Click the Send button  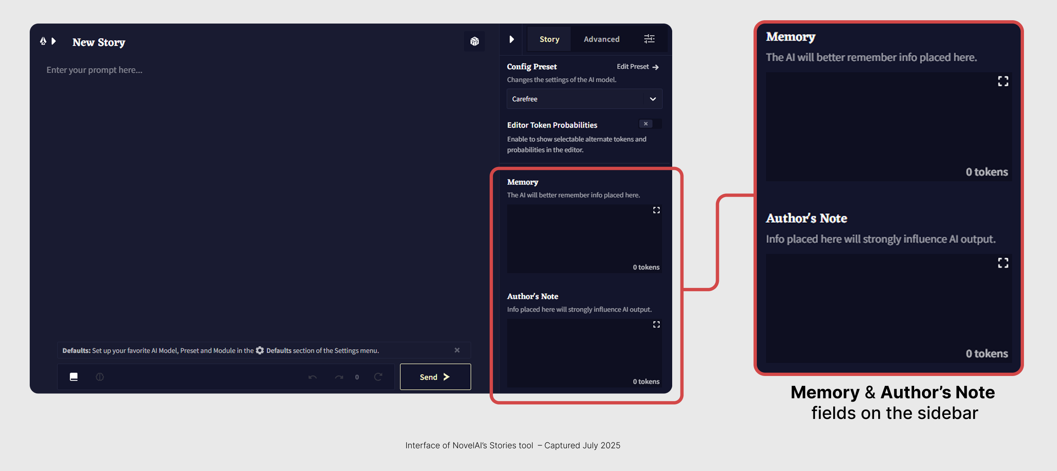(435, 377)
